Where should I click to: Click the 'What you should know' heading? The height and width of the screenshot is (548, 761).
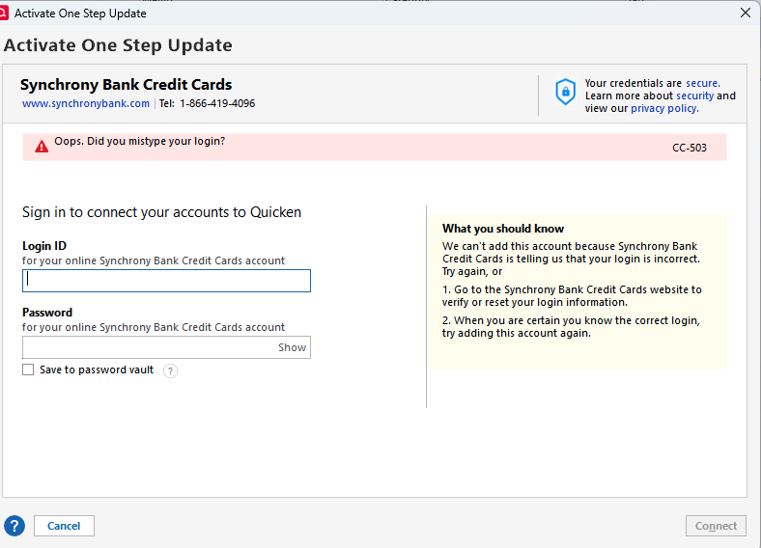click(x=503, y=229)
